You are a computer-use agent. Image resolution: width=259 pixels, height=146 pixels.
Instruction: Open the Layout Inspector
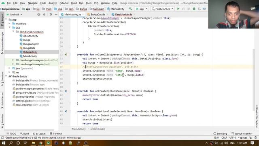point(242,133)
